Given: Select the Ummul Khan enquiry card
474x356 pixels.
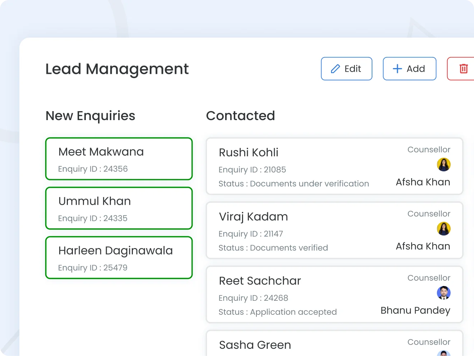Looking at the screenshot, I should click(119, 208).
